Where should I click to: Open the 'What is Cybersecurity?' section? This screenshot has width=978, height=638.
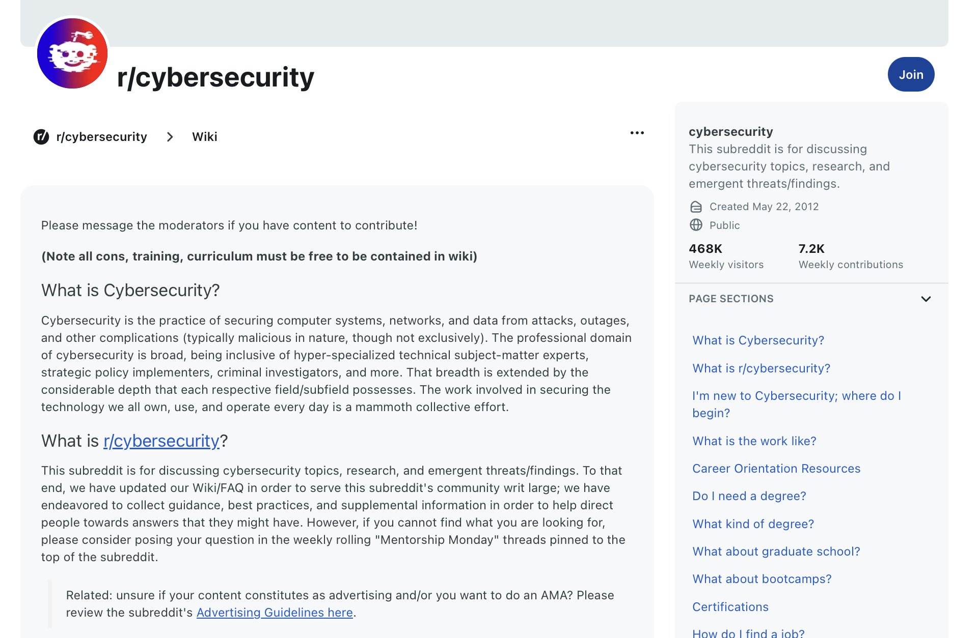pos(758,340)
